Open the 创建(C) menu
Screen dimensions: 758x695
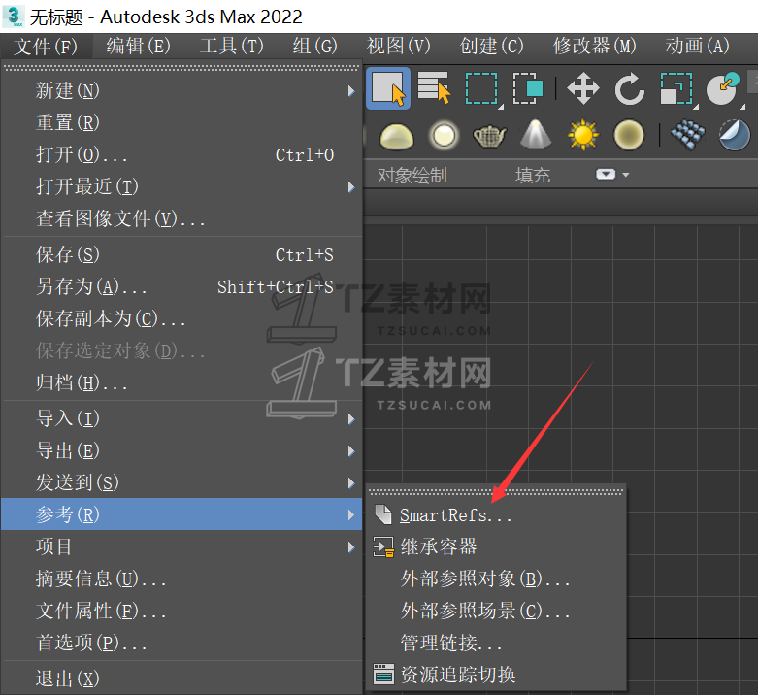point(492,47)
